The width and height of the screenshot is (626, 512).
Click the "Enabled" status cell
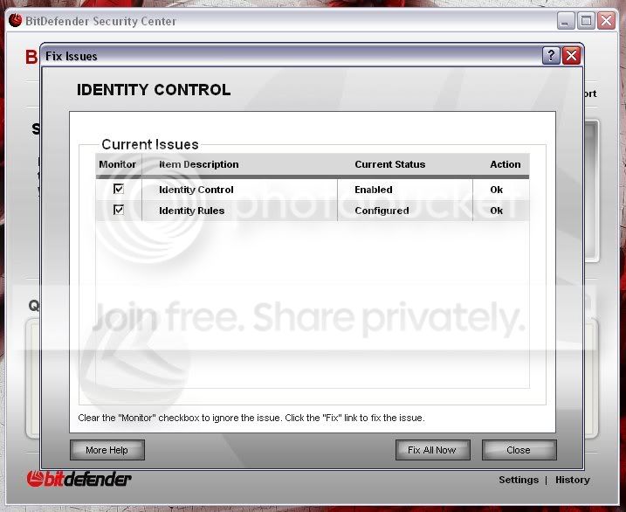pos(374,190)
